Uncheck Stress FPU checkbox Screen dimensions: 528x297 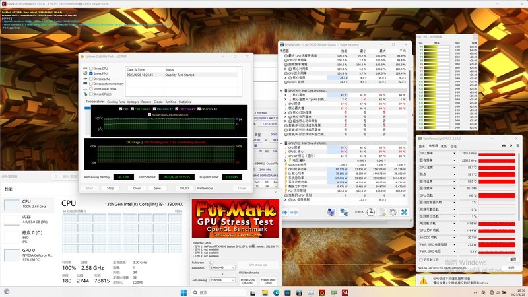[x=91, y=73]
